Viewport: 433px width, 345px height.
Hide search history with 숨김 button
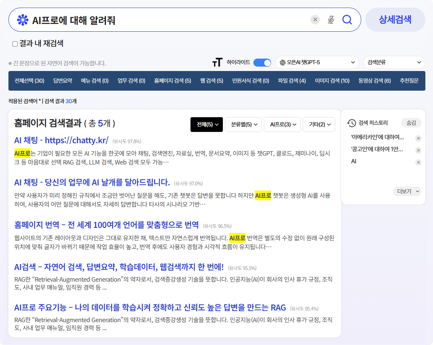(411, 123)
